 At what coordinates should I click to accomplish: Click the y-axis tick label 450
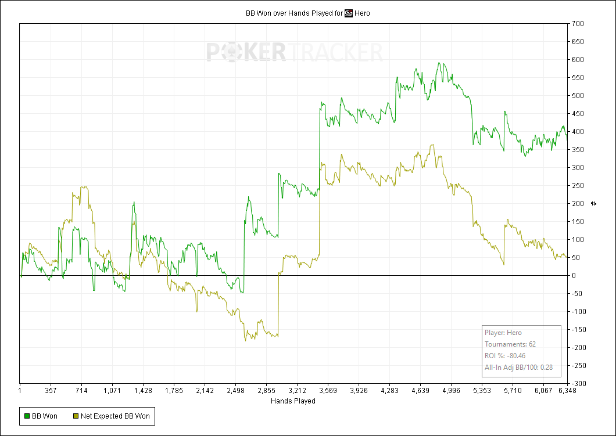pyautogui.click(x=578, y=114)
